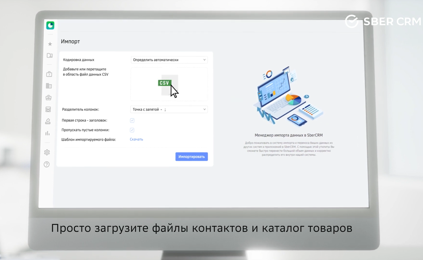
Task: Click the 'Шаблон импортируемого файла:' label
Action: pos(89,140)
